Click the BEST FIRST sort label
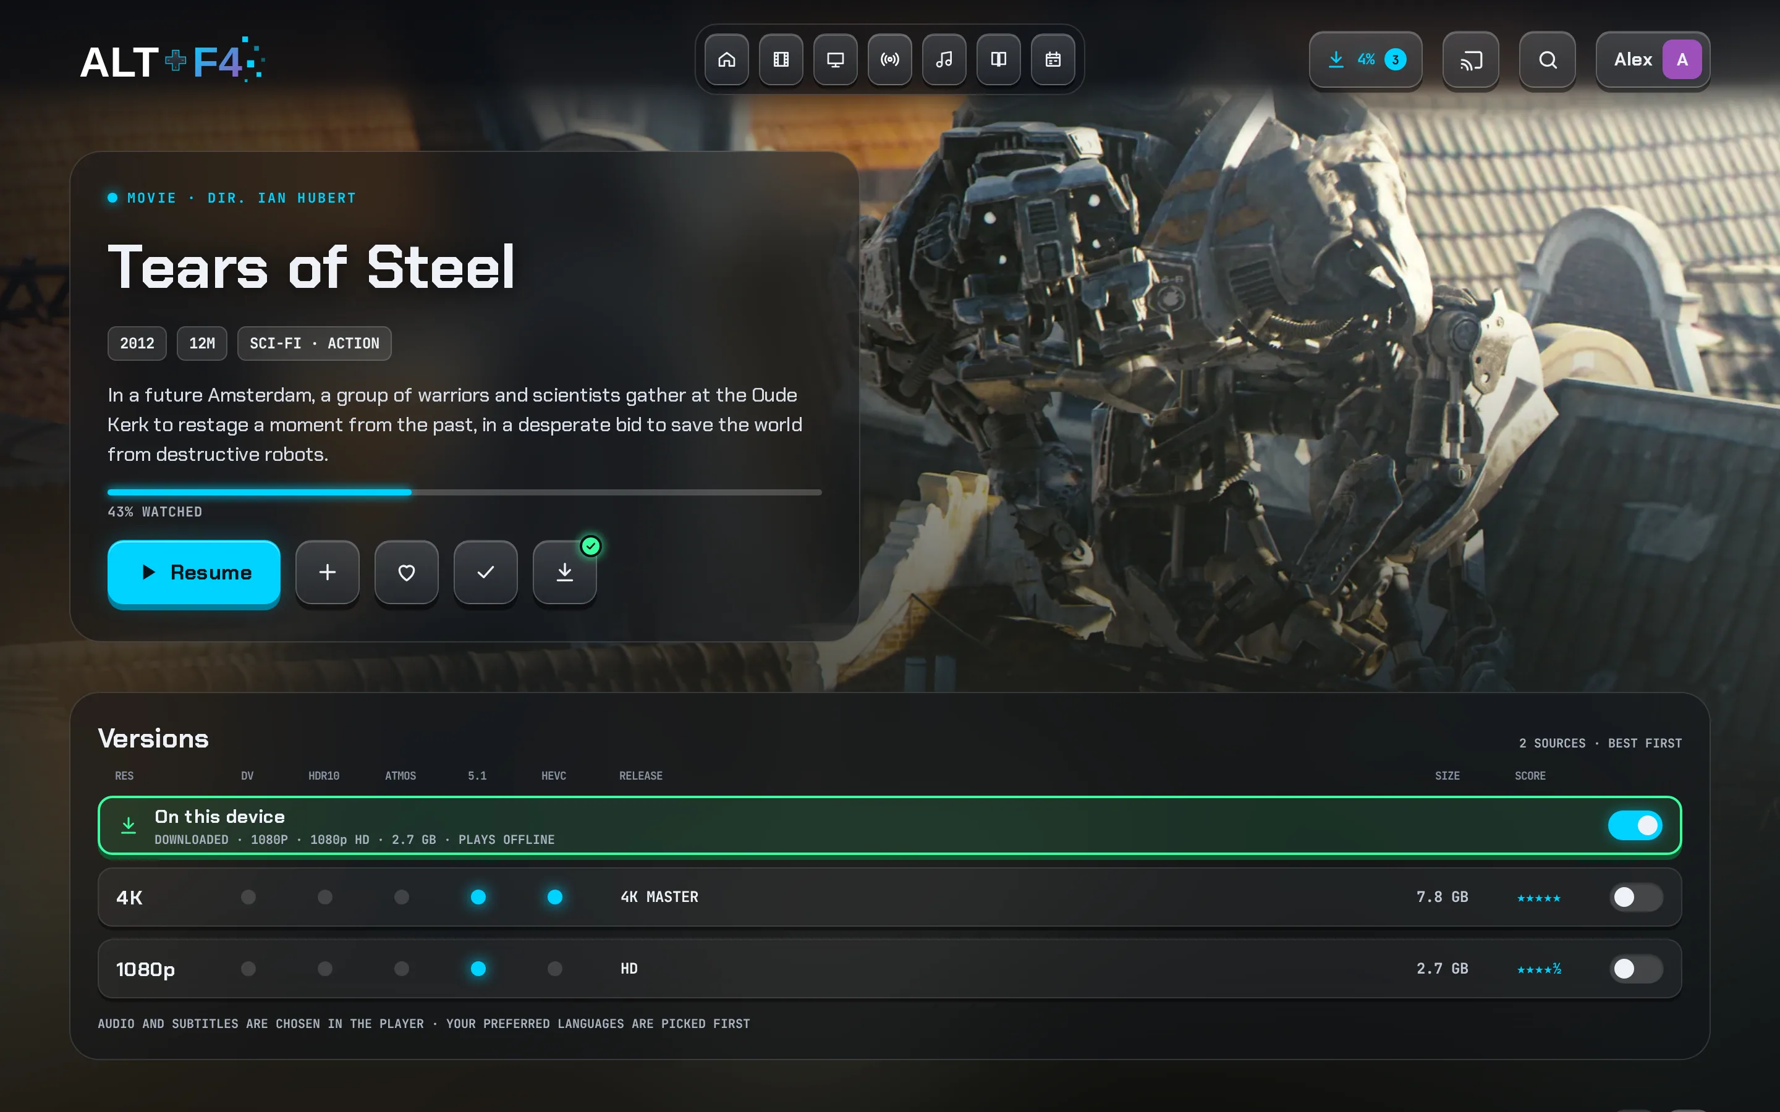This screenshot has width=1780, height=1112. coord(1645,743)
